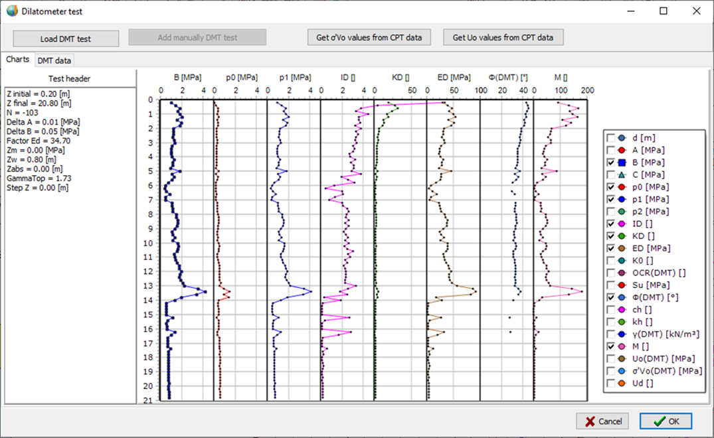Viewport: 714px width, 438px height.
Task: Click the orange Ud [] legend marker
Action: 622,384
